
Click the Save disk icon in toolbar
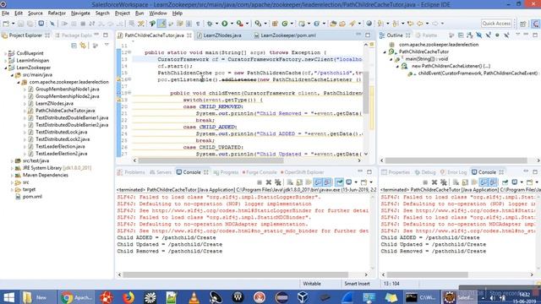coord(21,24)
